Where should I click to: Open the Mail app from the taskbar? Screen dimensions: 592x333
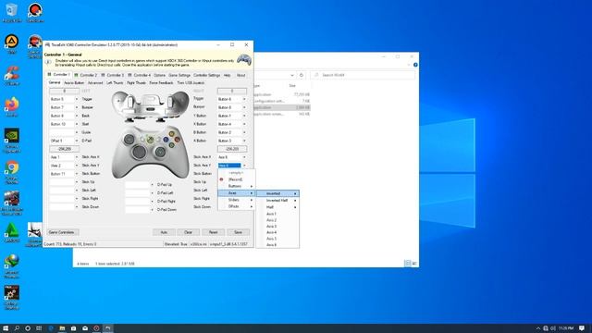85,328
